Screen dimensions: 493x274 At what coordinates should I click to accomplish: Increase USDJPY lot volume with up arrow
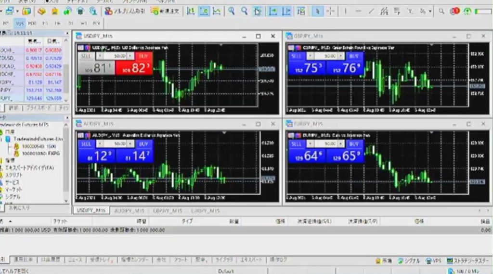(x=131, y=56)
